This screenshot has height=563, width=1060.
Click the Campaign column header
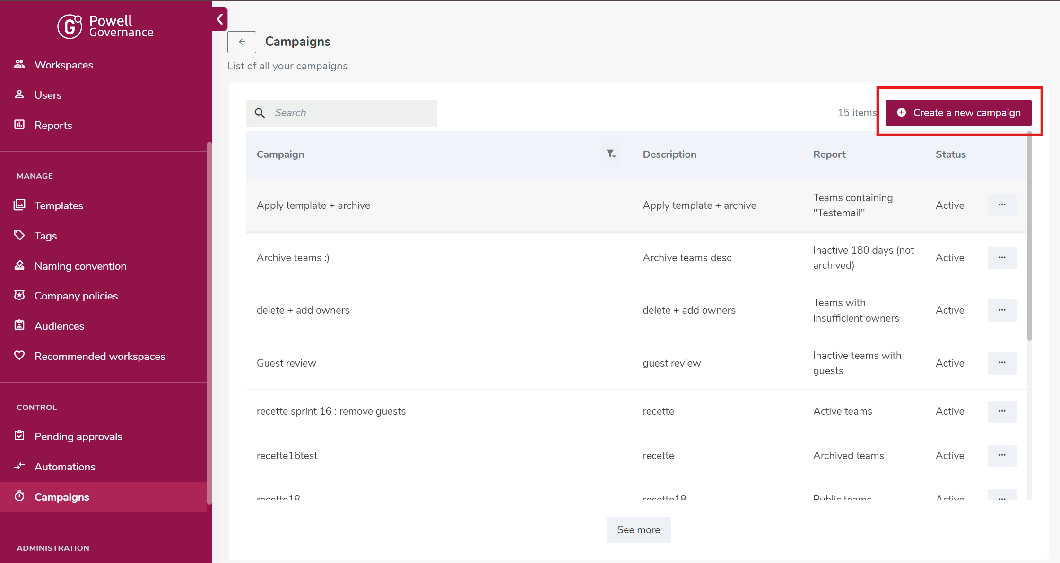[280, 154]
